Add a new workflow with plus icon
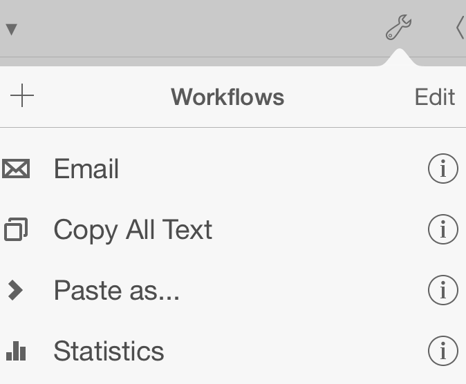Image resolution: width=466 pixels, height=384 pixels. click(x=23, y=96)
